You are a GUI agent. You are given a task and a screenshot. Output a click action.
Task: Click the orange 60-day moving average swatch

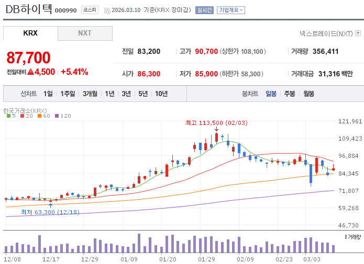pyautogui.click(x=39, y=116)
